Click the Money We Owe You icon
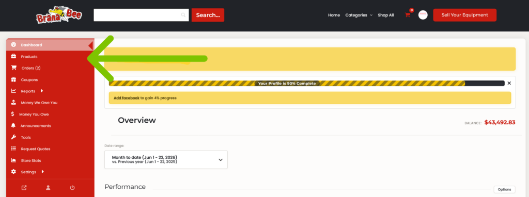This screenshot has width=529, height=197. [x=13, y=103]
